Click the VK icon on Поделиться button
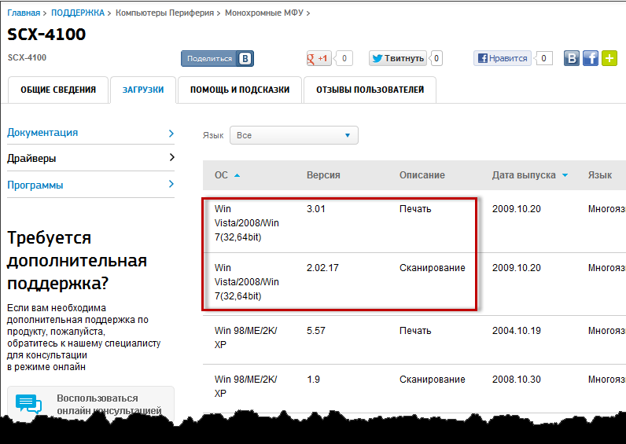 245,59
